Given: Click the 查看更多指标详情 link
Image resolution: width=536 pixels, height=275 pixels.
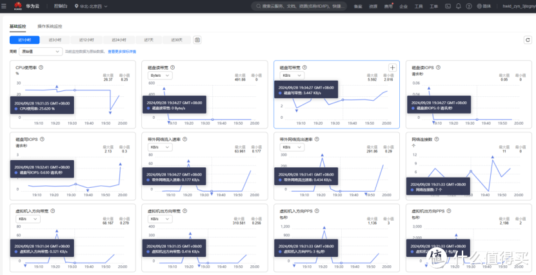Looking at the screenshot, I should pyautogui.click(x=122, y=50).
